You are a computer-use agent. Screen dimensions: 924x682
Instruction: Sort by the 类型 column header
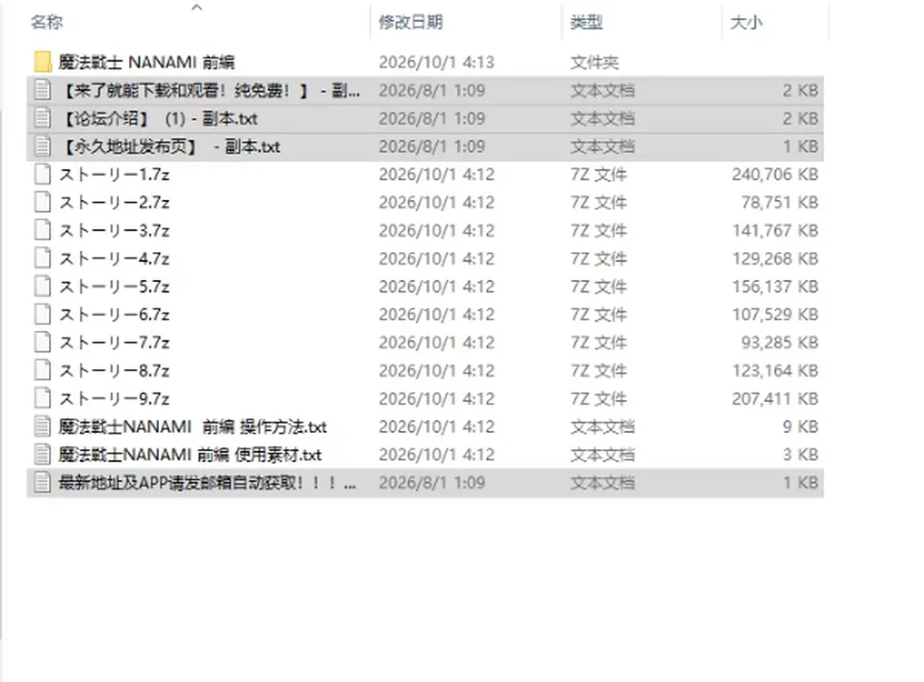pos(586,22)
